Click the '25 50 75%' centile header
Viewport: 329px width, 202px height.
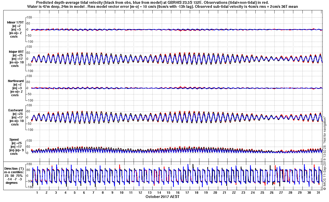pos(14,175)
